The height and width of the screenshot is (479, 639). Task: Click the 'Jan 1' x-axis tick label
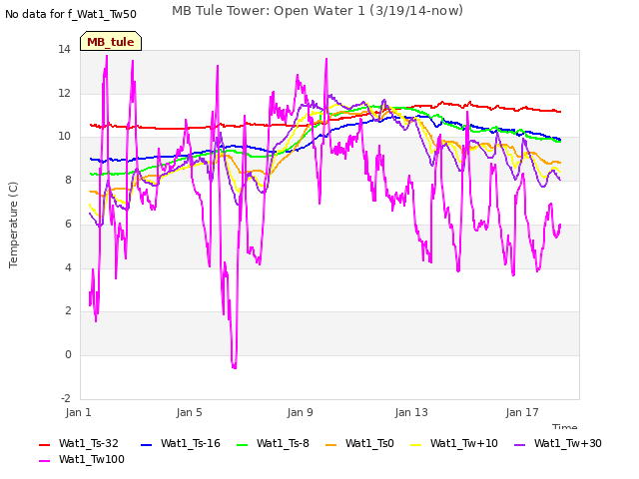[78, 412]
